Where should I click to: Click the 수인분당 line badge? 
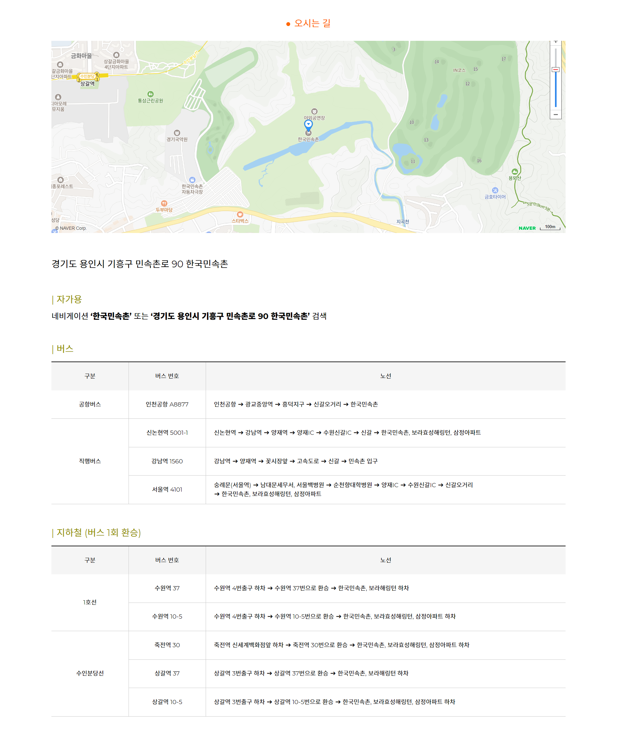[x=87, y=76]
